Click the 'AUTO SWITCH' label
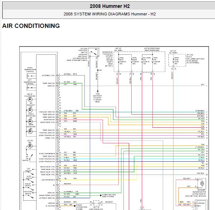The width and height of the screenshot is (215, 210). tap(29, 177)
